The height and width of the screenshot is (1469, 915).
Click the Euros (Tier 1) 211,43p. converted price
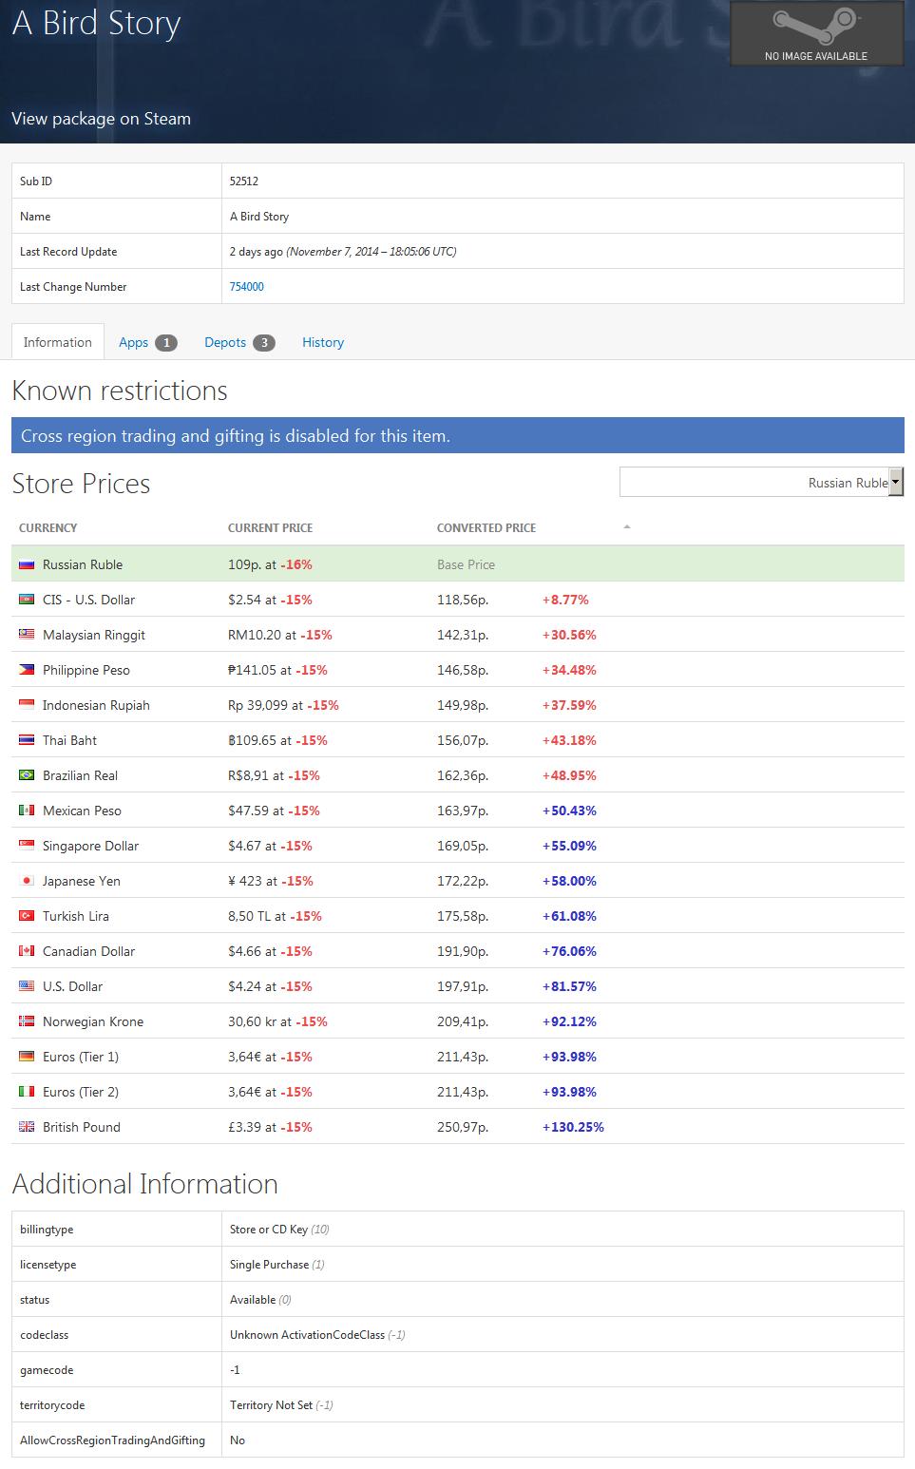[x=463, y=1057]
